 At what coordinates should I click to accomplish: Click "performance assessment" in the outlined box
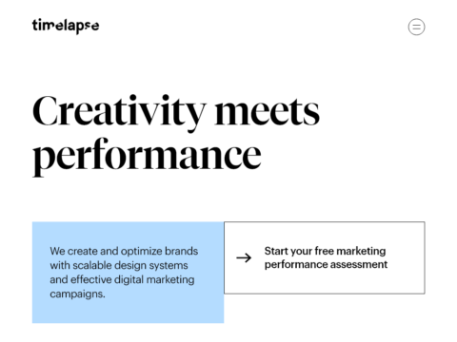click(326, 264)
